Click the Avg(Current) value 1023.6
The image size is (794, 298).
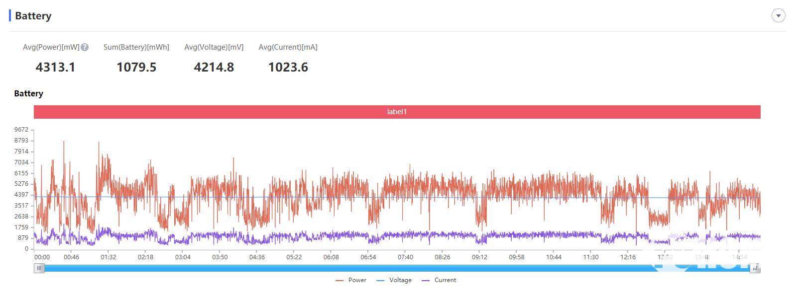point(288,67)
